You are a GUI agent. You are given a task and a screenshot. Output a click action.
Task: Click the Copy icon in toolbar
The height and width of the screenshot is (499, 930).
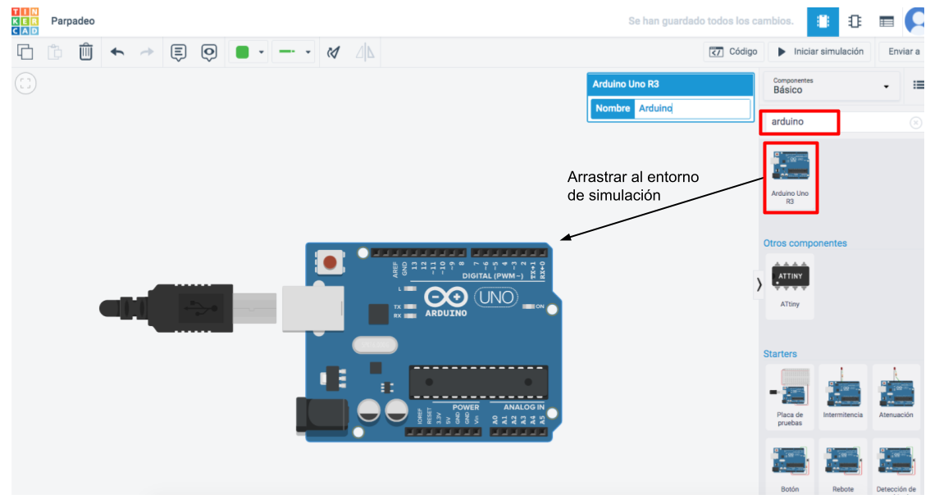point(25,52)
